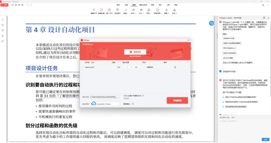
Task: Click the OCR help question mark icon
Action: [x=143, y=96]
